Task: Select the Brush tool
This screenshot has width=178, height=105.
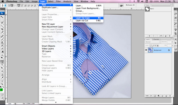Action: click(2, 39)
